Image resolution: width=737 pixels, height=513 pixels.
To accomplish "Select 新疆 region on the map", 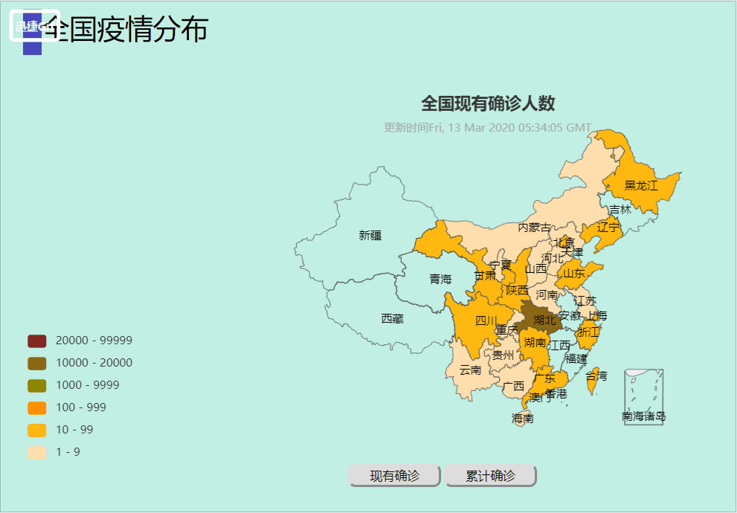I will click(x=370, y=235).
